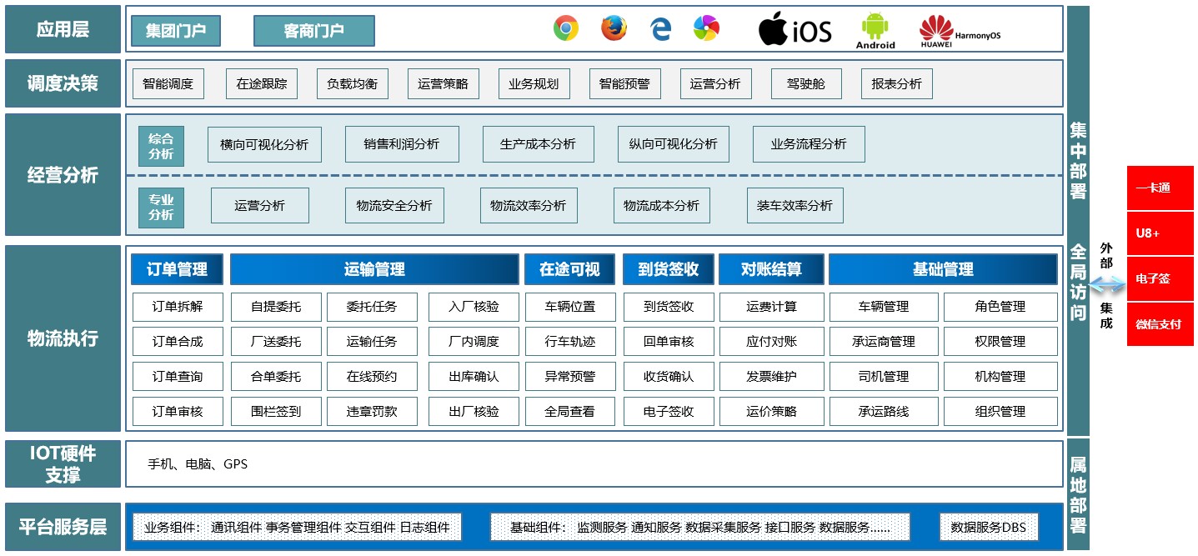Click the Microsoft Edge icon
Viewport: 1198px width, 556px height.
pyautogui.click(x=660, y=28)
